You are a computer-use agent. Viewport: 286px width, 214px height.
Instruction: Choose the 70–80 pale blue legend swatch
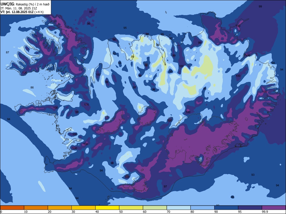(178, 208)
